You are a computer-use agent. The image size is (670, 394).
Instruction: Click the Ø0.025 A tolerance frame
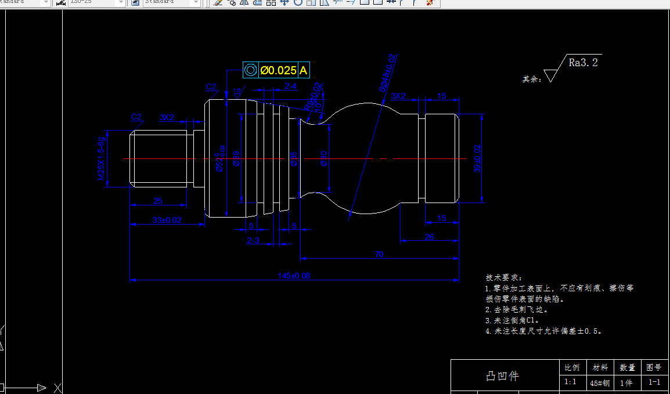[x=276, y=70]
